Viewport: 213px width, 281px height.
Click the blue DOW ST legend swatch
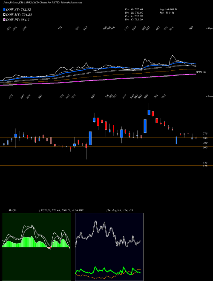[x=4, y=9]
